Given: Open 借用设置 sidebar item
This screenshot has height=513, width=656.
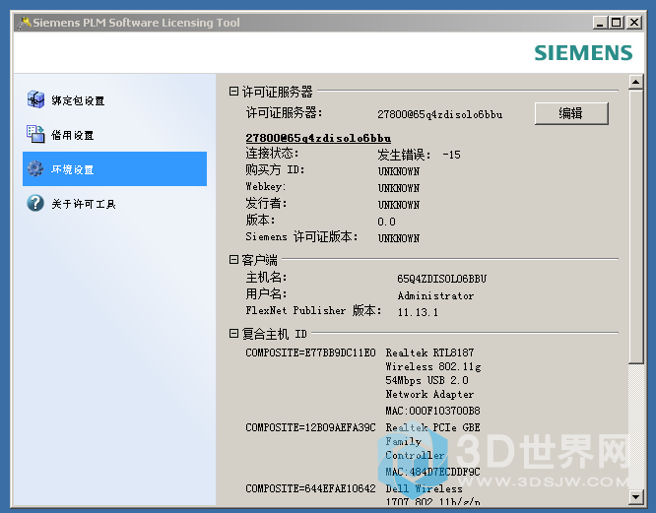Looking at the screenshot, I should (x=114, y=134).
